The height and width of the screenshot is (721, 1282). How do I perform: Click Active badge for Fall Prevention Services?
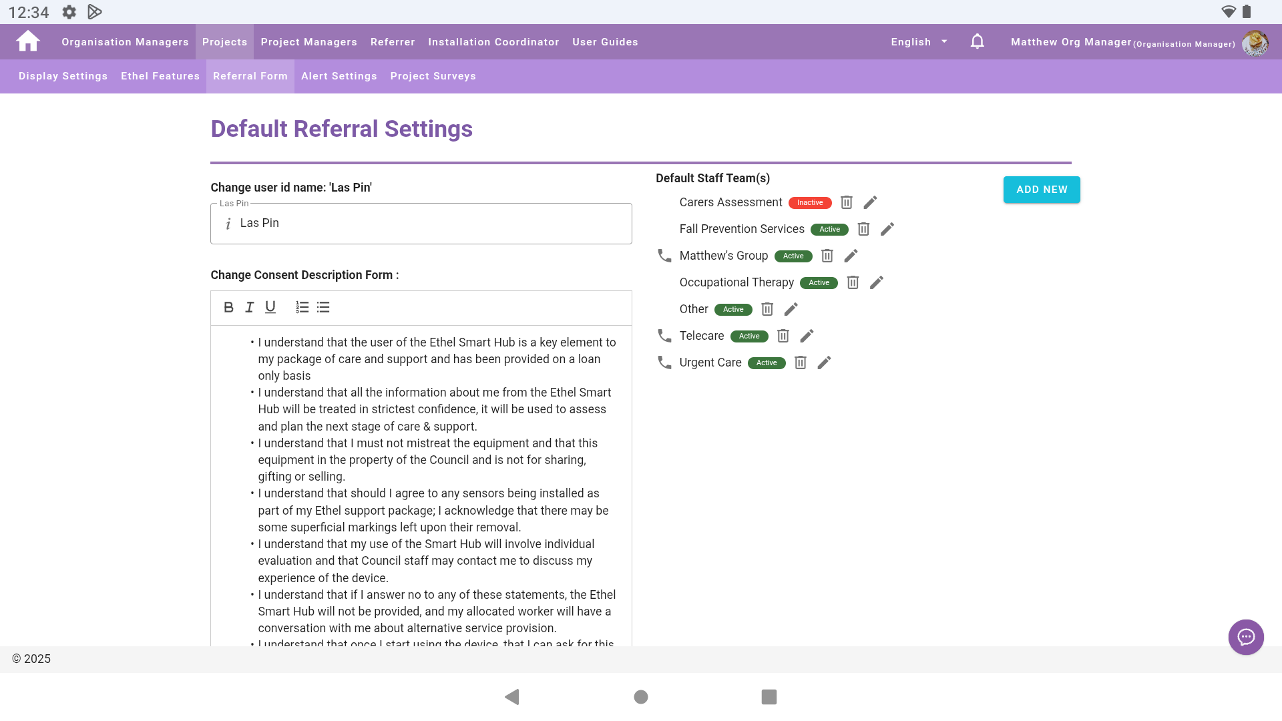pos(829,229)
